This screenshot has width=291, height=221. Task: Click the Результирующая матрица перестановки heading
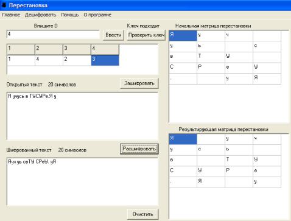point(223,130)
